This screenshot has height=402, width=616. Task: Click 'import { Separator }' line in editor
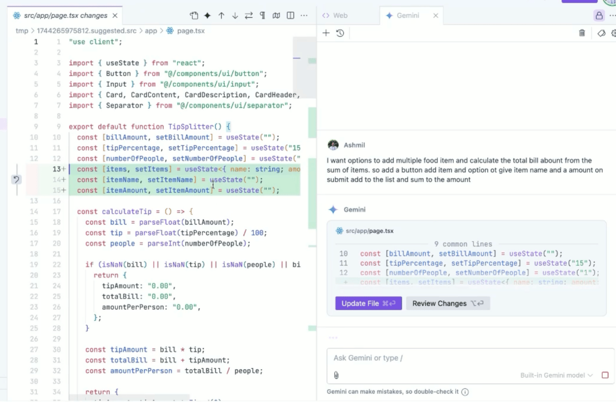[x=180, y=105]
